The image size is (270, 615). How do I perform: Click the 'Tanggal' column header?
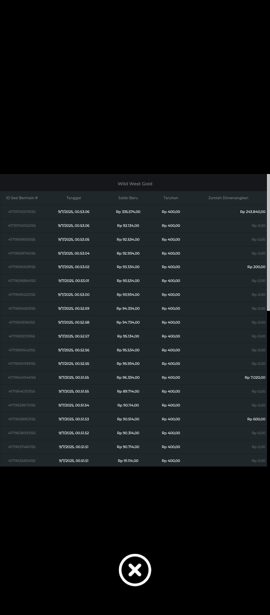click(73, 198)
